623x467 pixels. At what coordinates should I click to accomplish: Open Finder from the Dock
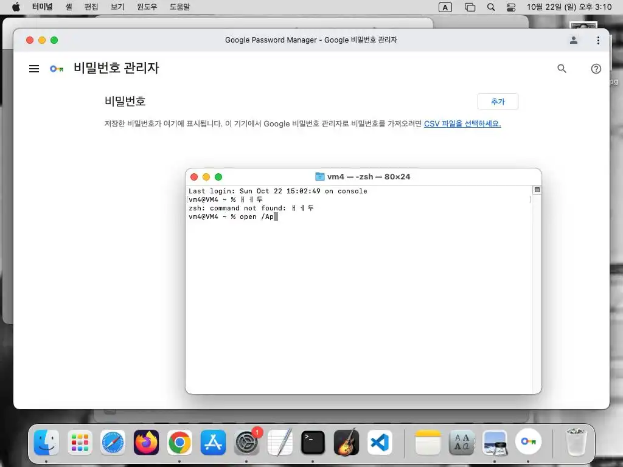46,442
